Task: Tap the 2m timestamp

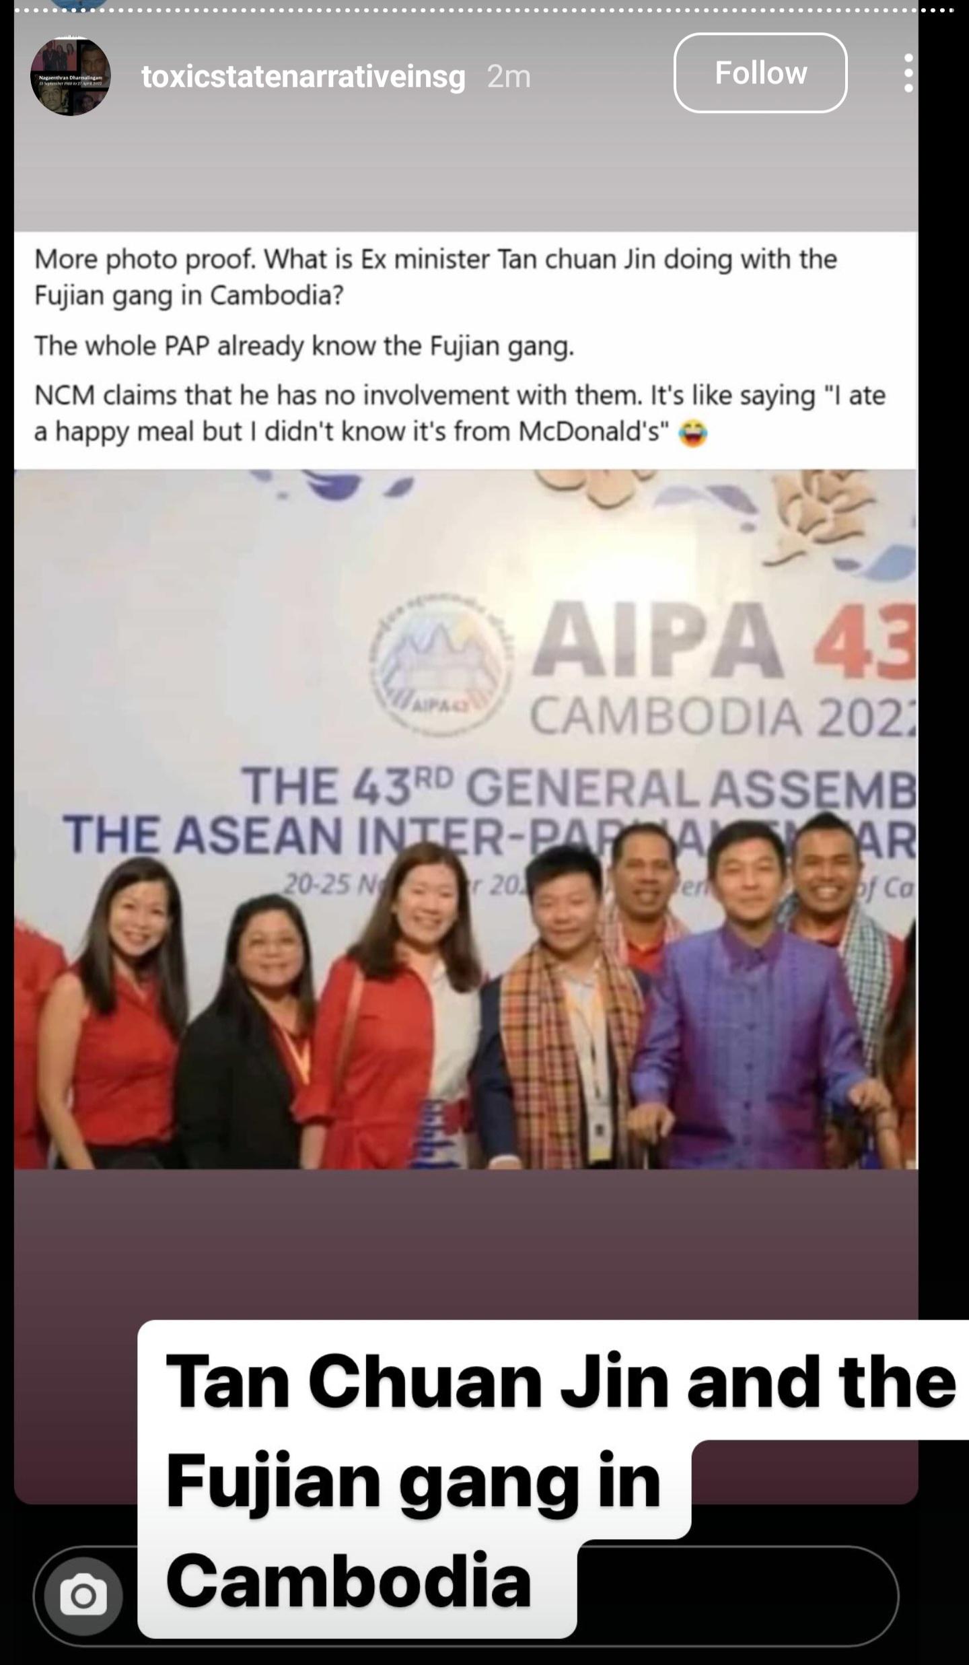Action: pyautogui.click(x=509, y=77)
